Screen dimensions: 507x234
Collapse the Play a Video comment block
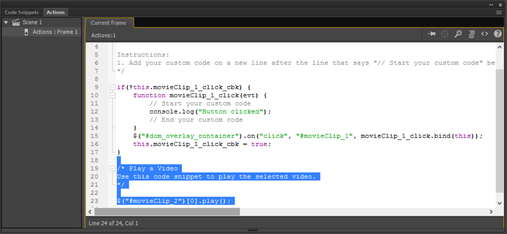(112, 168)
